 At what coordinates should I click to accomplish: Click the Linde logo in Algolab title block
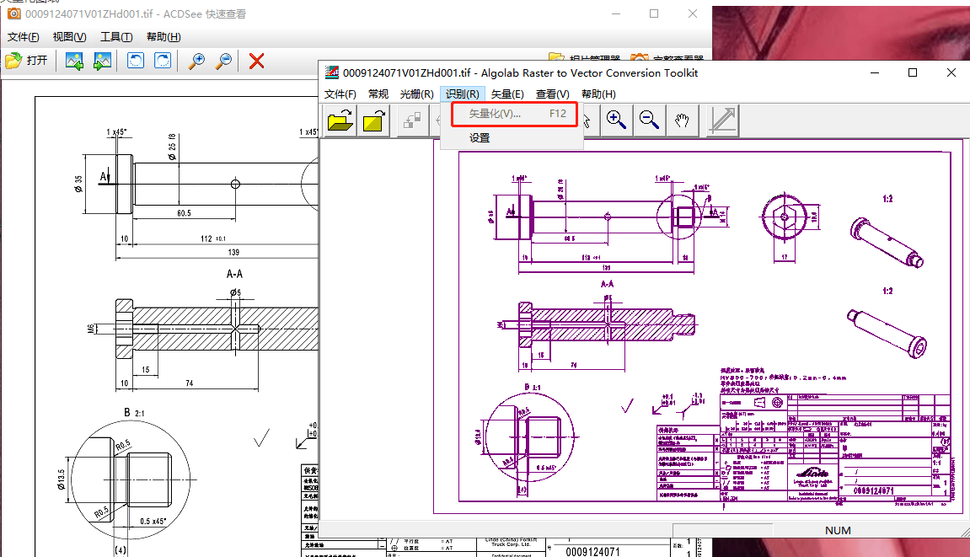click(x=813, y=474)
